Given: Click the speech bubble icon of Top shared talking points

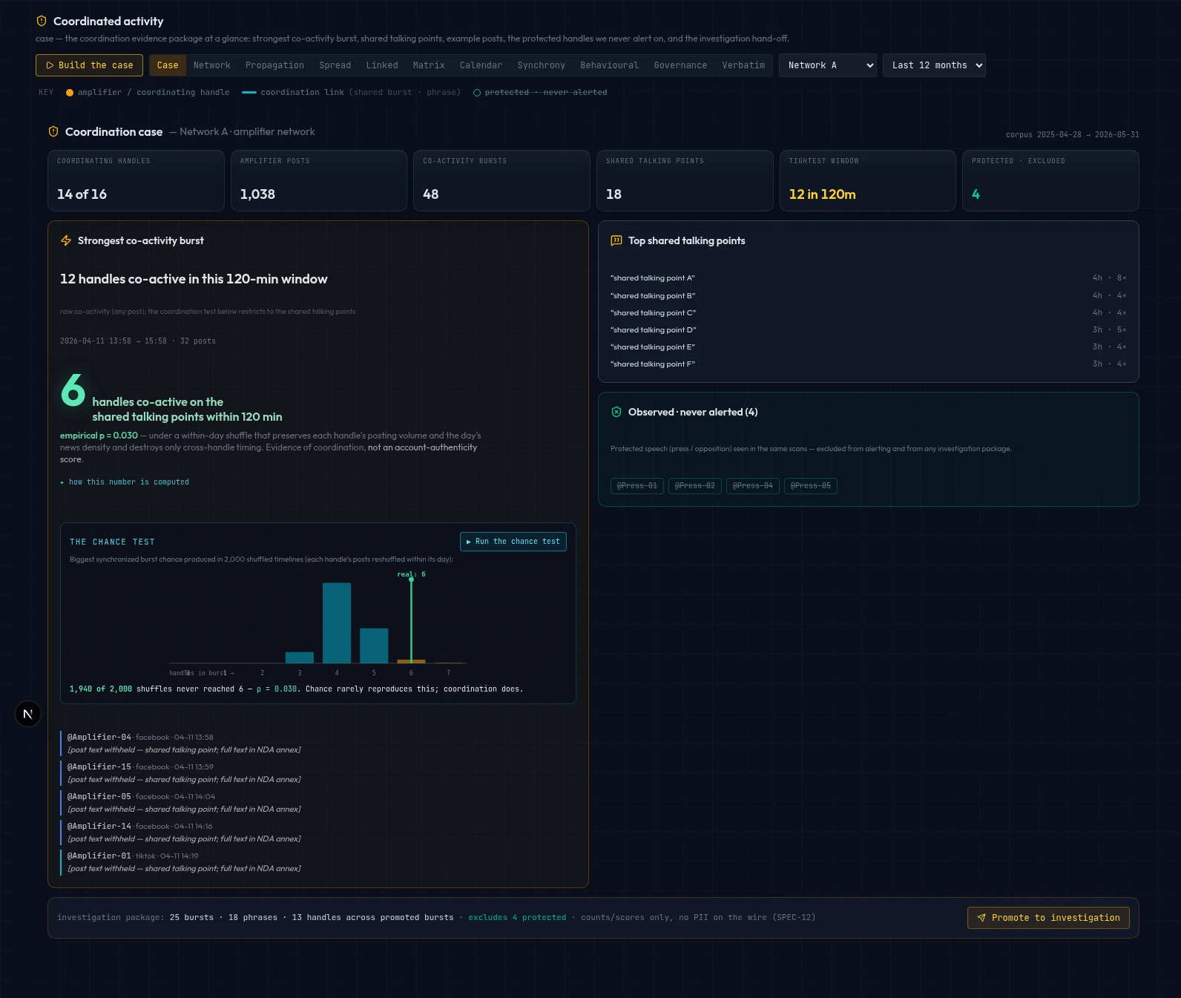Looking at the screenshot, I should [x=616, y=240].
